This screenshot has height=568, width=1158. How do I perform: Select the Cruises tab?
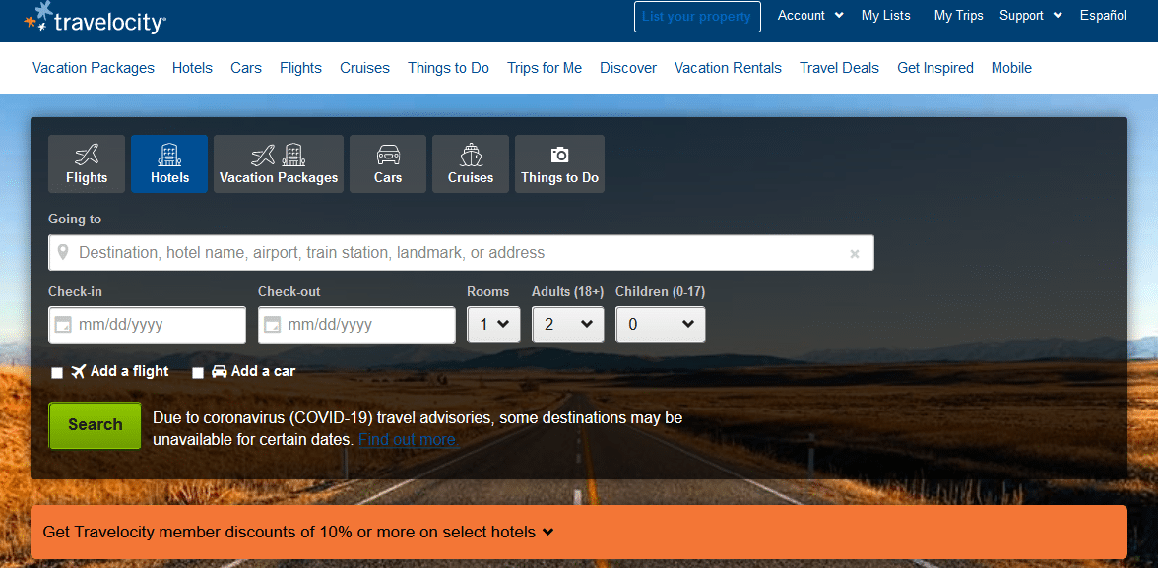pos(471,164)
